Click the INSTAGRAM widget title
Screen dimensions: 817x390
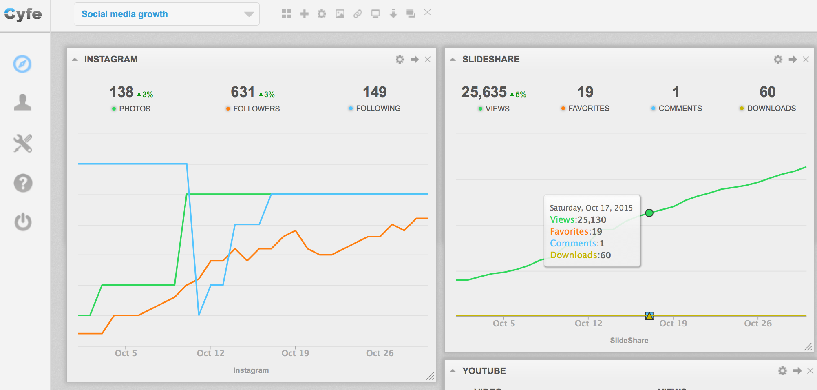click(x=111, y=60)
